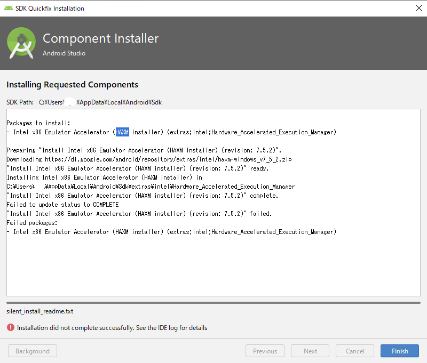Click the "SDK Quickfix Installation" window title
Screen dimensions: 427x363
pos(50,9)
